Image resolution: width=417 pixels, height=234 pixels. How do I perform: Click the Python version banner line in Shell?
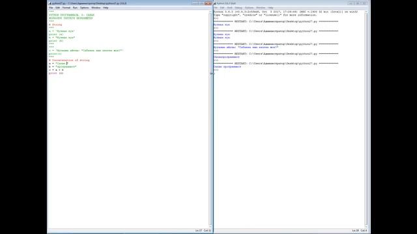[x=285, y=12]
